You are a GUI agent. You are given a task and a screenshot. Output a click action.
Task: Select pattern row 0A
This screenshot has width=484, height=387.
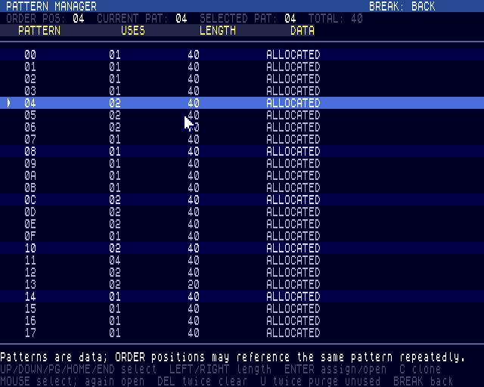(242, 175)
